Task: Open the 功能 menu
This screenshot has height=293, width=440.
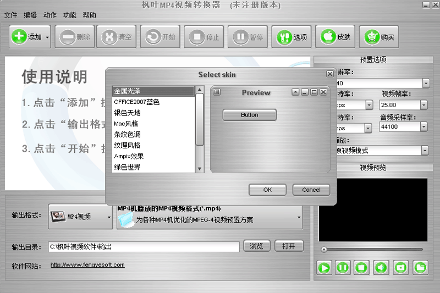Action: tap(70, 15)
